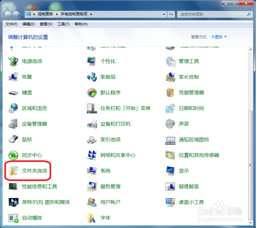
Task: Open the 区域和语言 globe icon
Action: click(13, 108)
